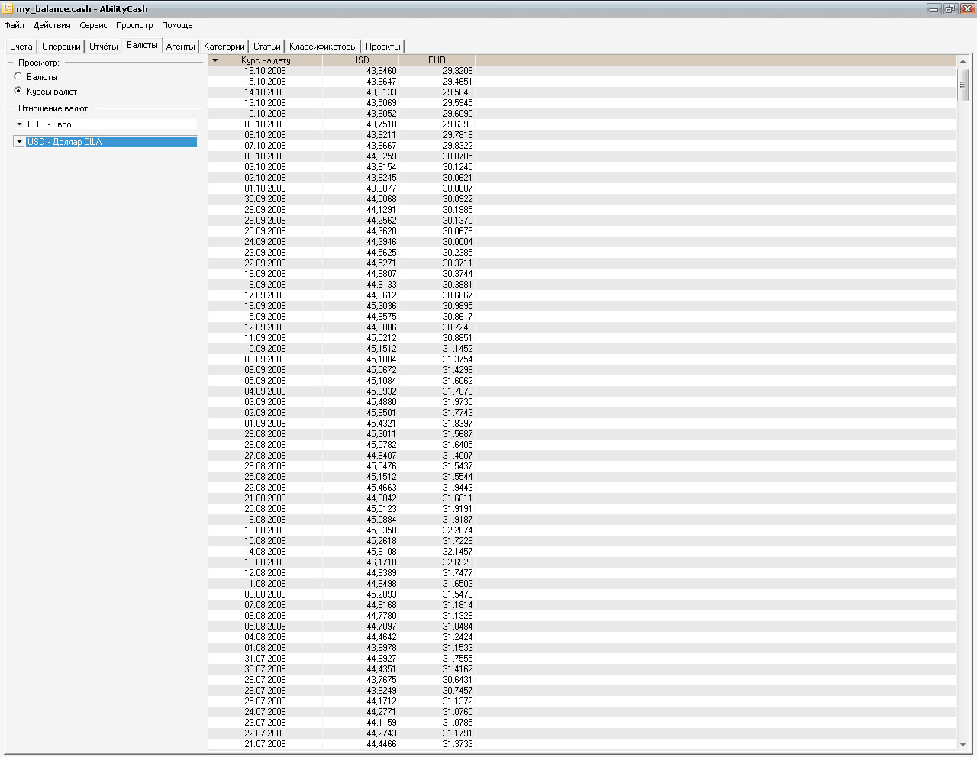Click the USD column header

point(360,60)
